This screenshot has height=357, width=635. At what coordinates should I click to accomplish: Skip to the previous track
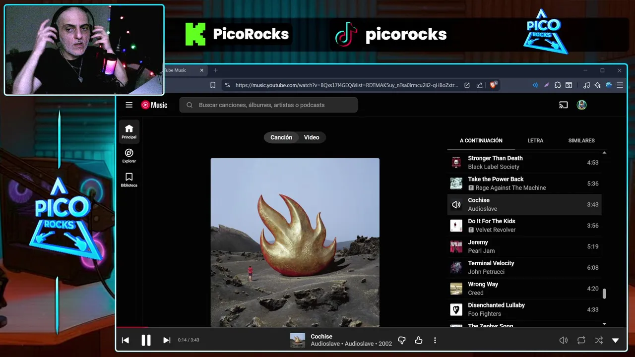pyautogui.click(x=126, y=340)
